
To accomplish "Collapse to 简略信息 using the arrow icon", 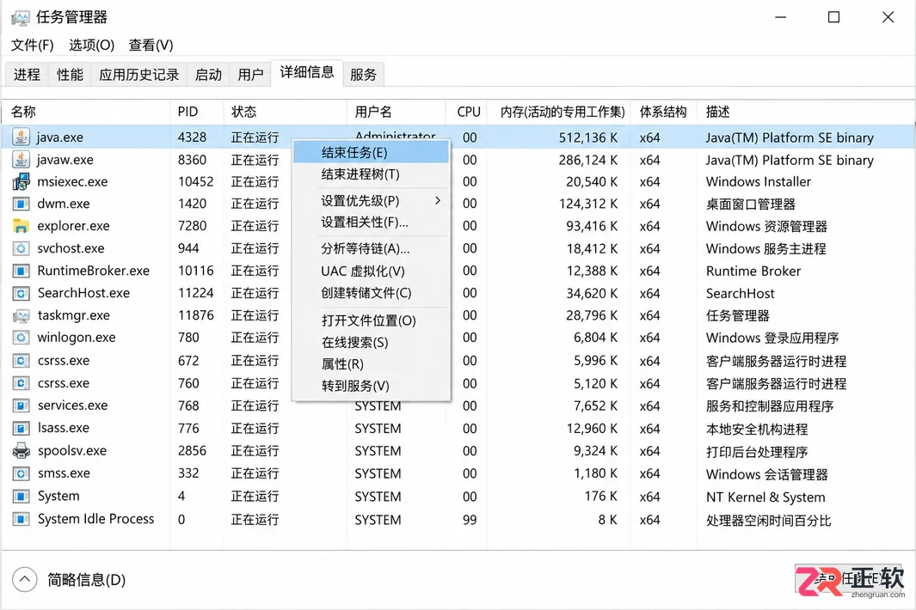I will click(24, 580).
